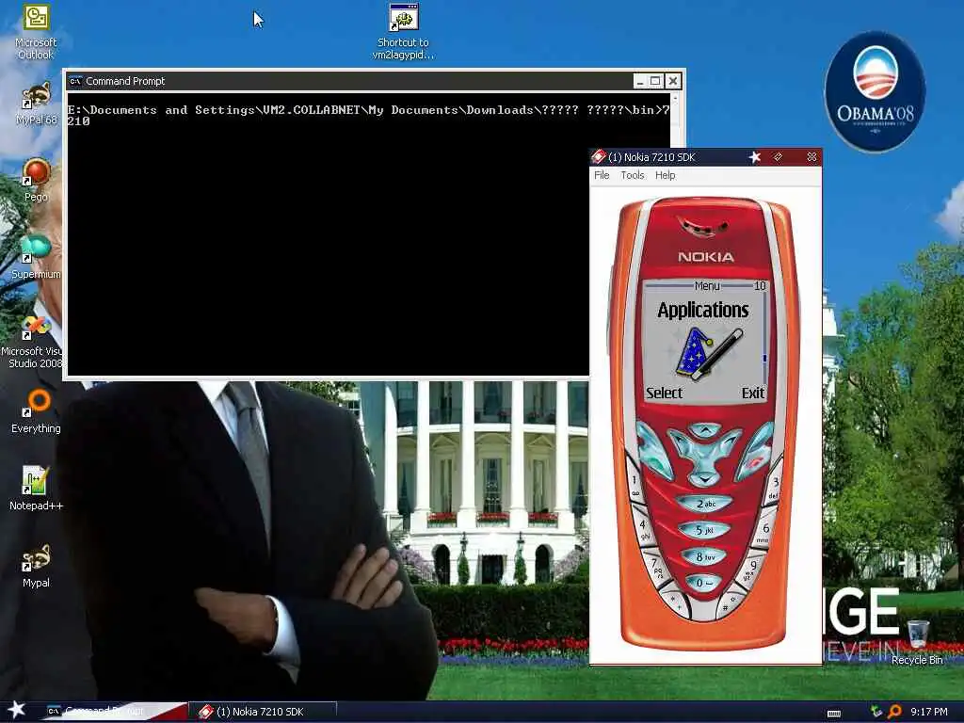
Task: Minimize the Command Prompt window
Action: point(640,81)
